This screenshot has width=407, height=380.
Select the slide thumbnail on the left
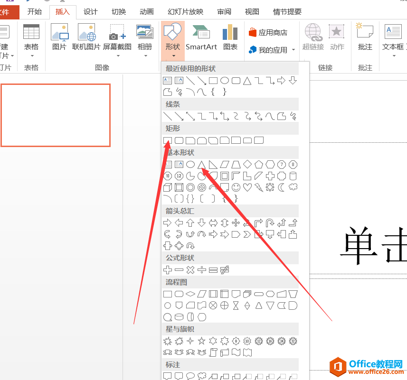pos(56,115)
